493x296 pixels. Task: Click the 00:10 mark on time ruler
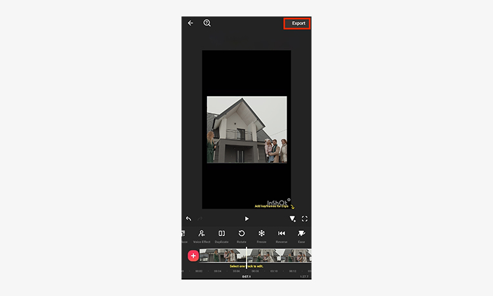click(x=274, y=271)
